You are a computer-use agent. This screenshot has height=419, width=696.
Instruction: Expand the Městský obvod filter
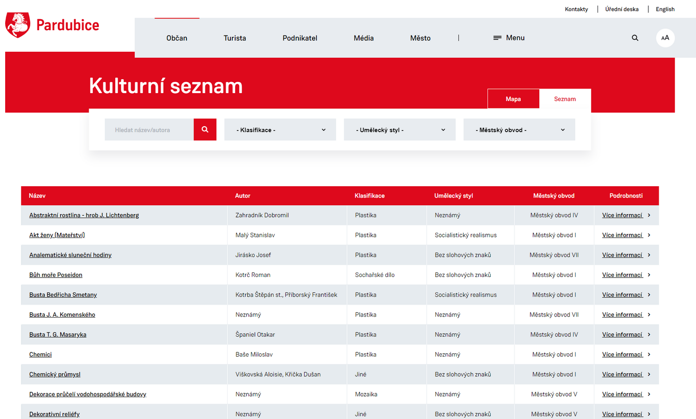coord(519,130)
